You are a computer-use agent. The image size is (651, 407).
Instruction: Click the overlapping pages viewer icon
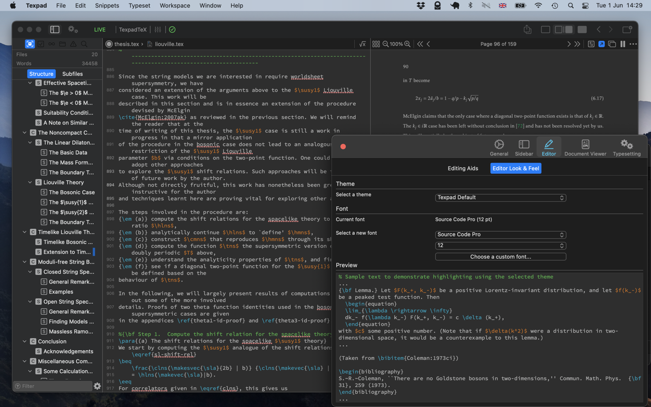pos(612,44)
